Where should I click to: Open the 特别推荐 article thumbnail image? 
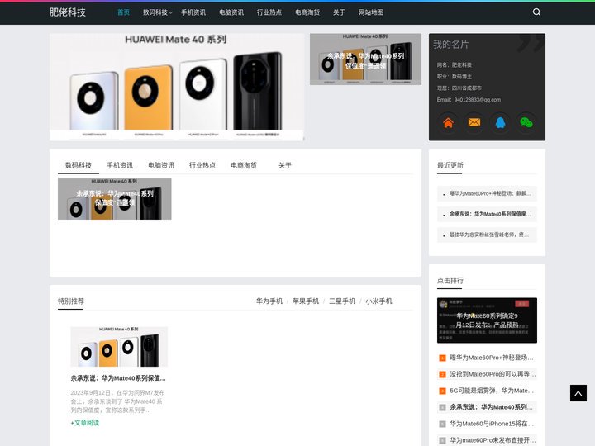point(119,347)
